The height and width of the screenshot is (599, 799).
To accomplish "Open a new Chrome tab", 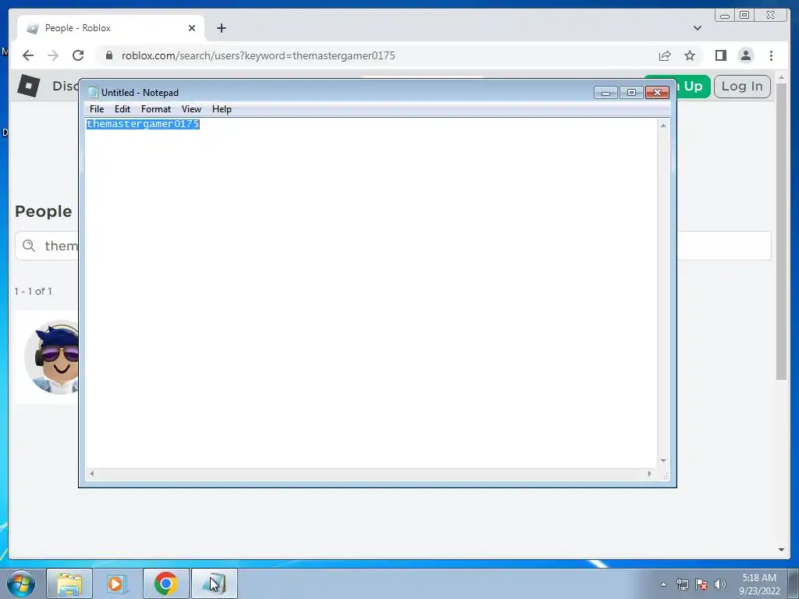I will (x=221, y=28).
